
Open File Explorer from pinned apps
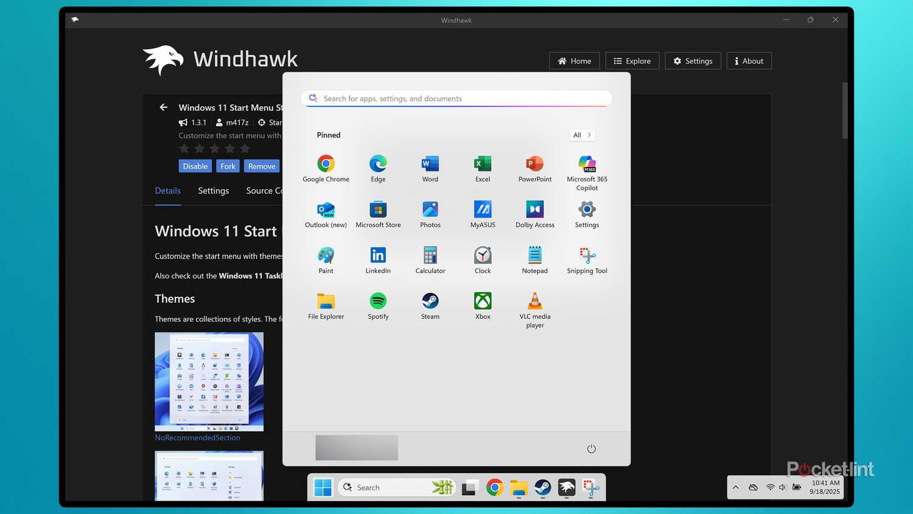[x=326, y=306]
